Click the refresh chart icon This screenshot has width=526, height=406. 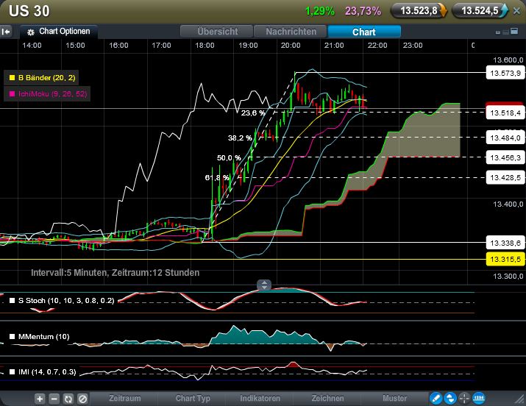68,399
